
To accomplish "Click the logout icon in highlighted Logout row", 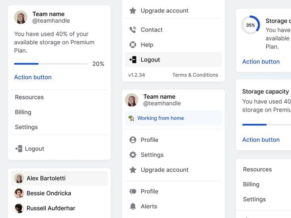I will pos(133,60).
